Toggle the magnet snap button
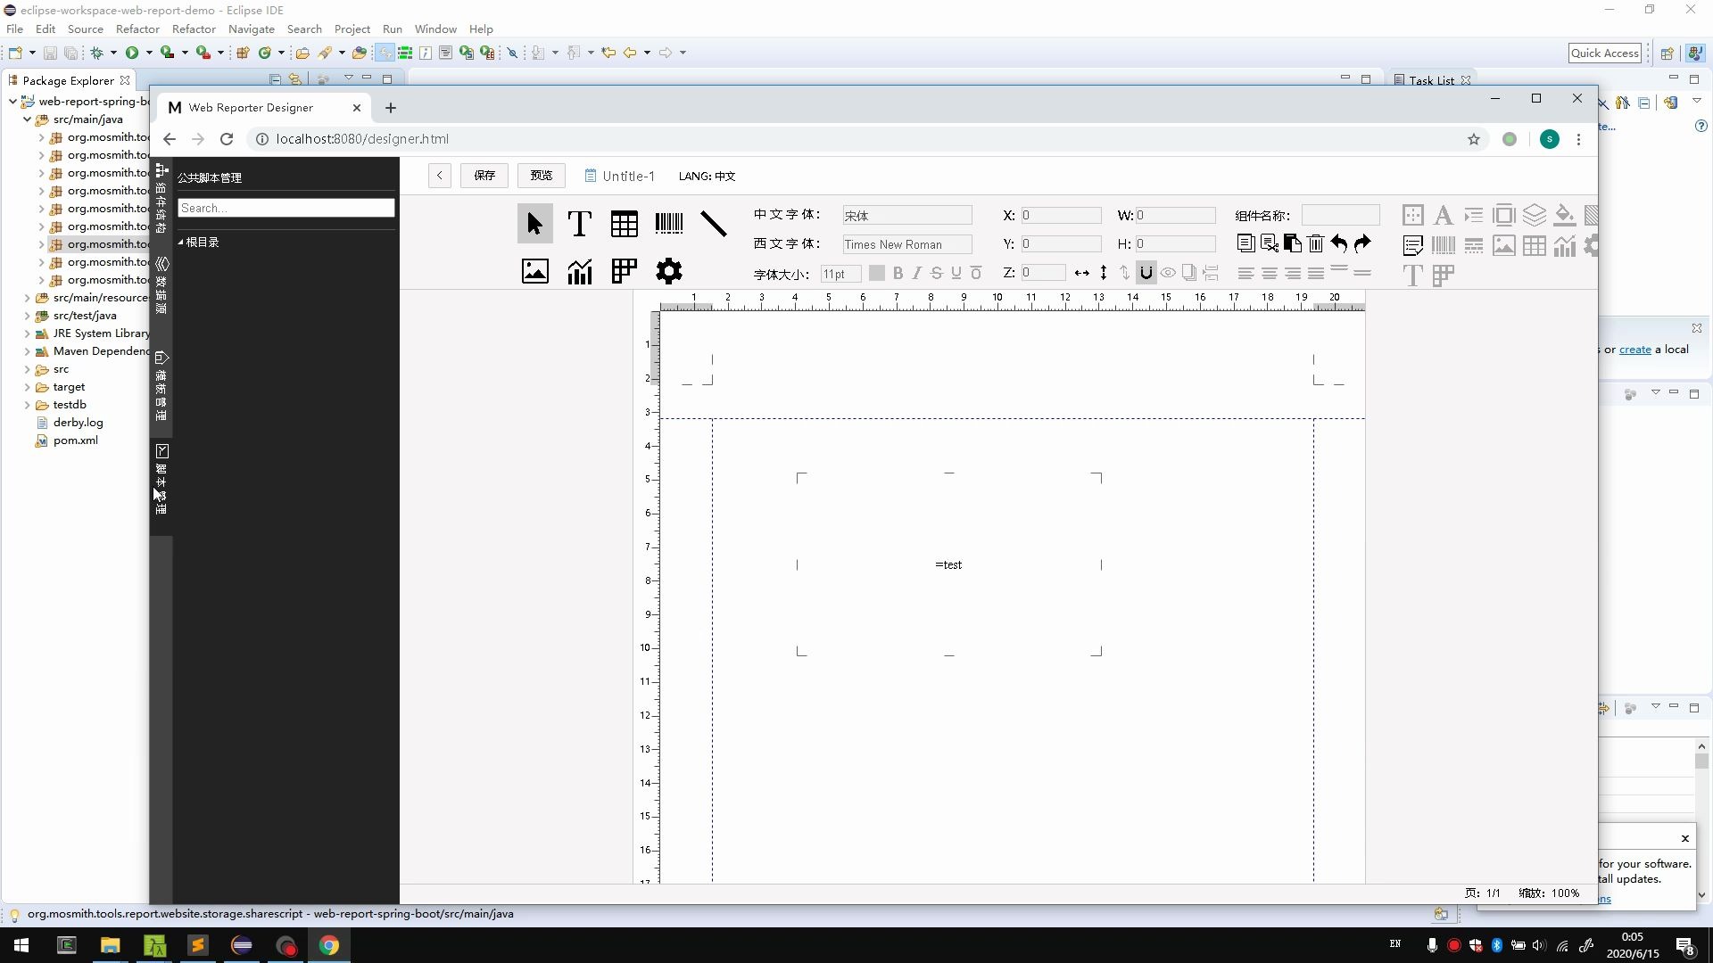 coord(1146,273)
